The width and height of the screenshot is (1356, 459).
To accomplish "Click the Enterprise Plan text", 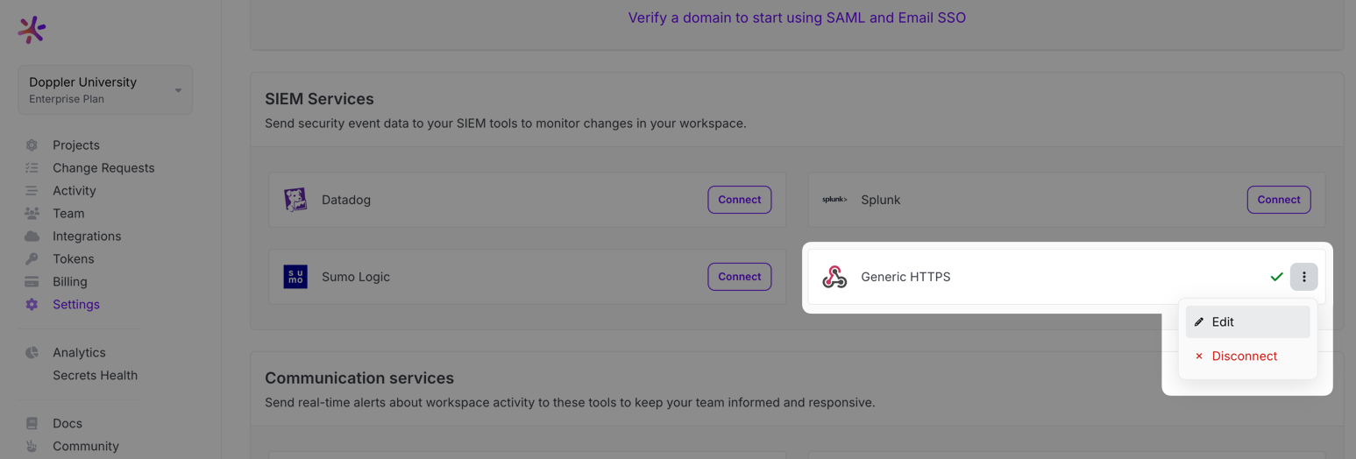I will point(67,99).
